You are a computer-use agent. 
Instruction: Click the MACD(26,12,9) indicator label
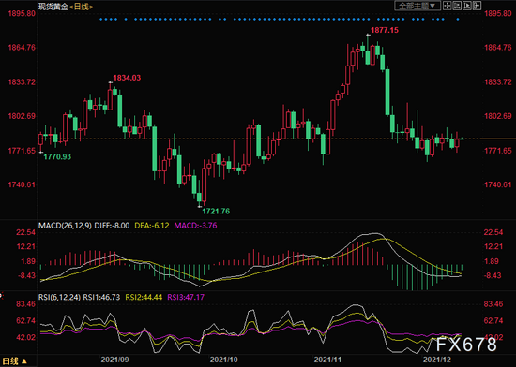(65, 226)
